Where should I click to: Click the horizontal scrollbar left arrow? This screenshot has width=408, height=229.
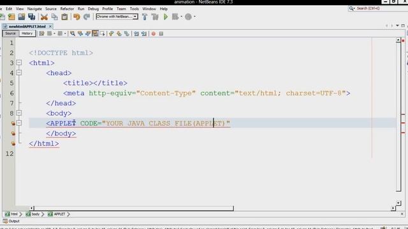point(31,208)
